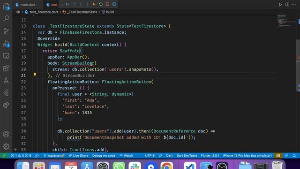Click kopianan in status bar
This screenshot has height=169, width=300.
[54, 155]
